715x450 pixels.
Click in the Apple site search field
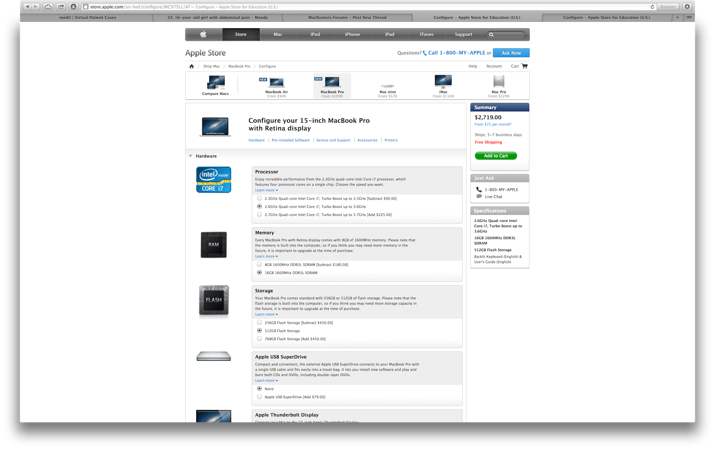(506, 35)
